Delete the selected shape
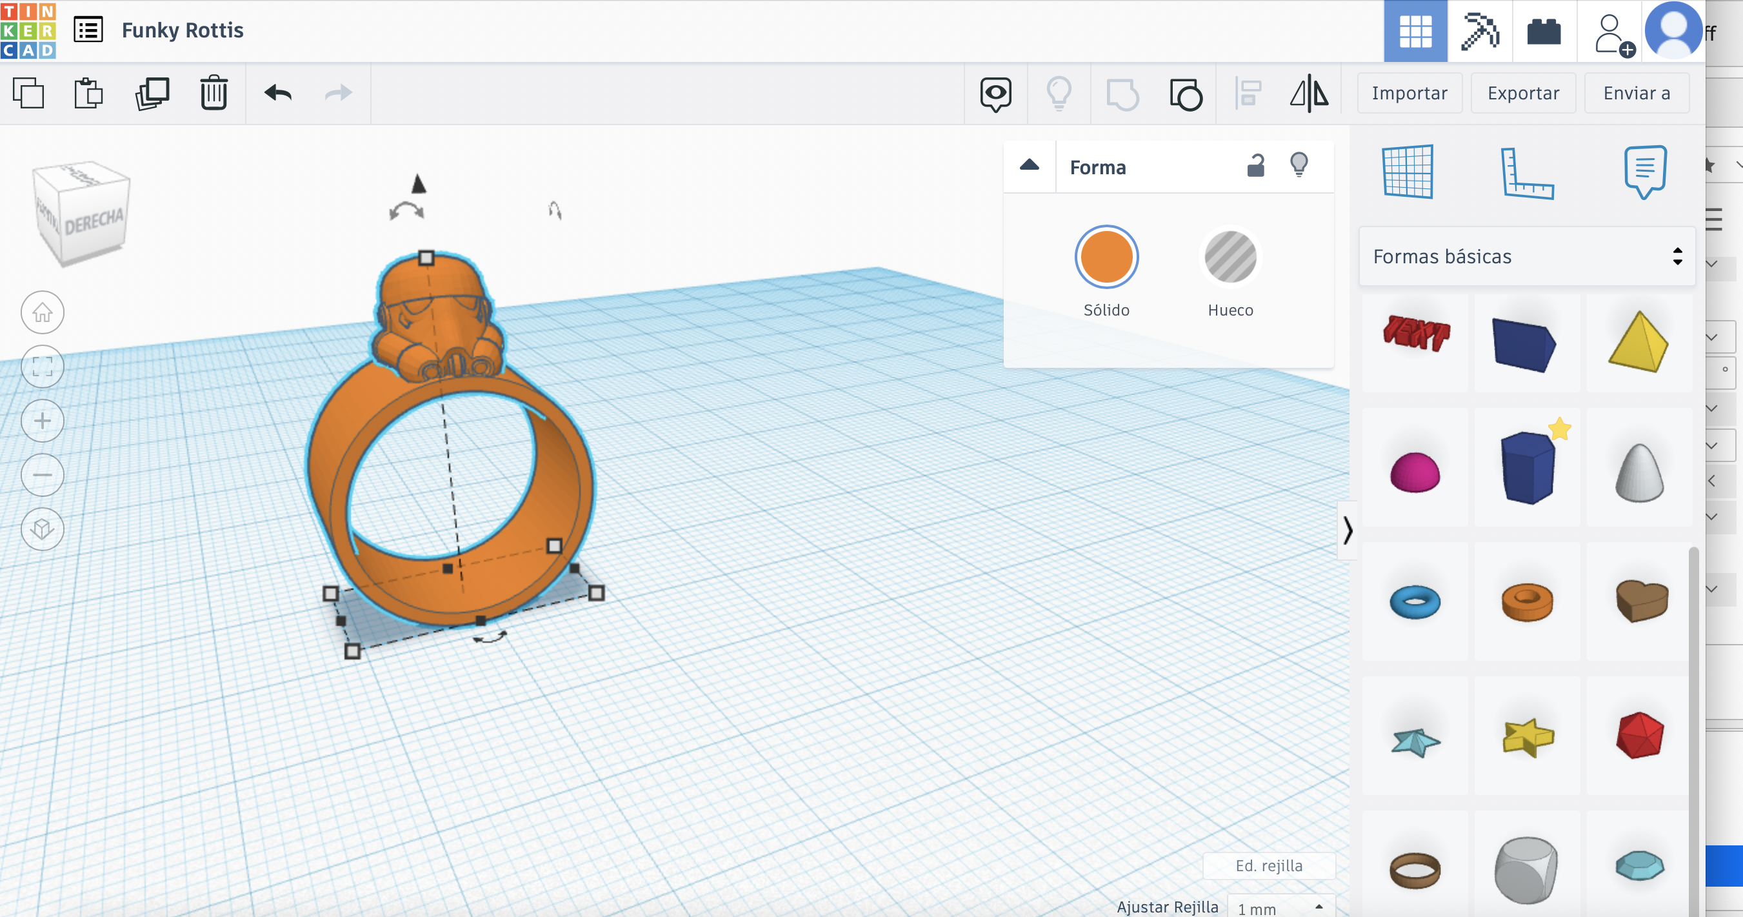The height and width of the screenshot is (917, 1743). [214, 93]
